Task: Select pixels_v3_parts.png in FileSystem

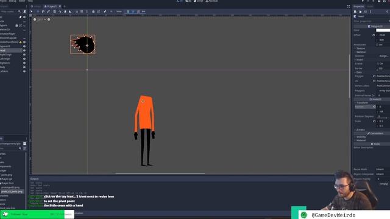Action: (x=12, y=192)
